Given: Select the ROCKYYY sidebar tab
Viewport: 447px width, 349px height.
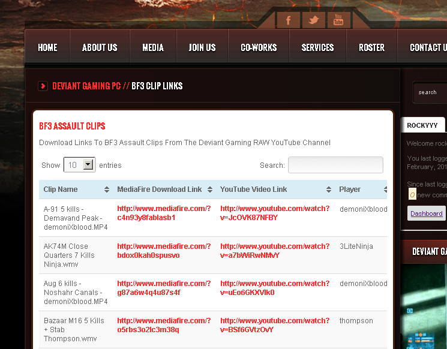Looking at the screenshot, I should click(422, 125).
